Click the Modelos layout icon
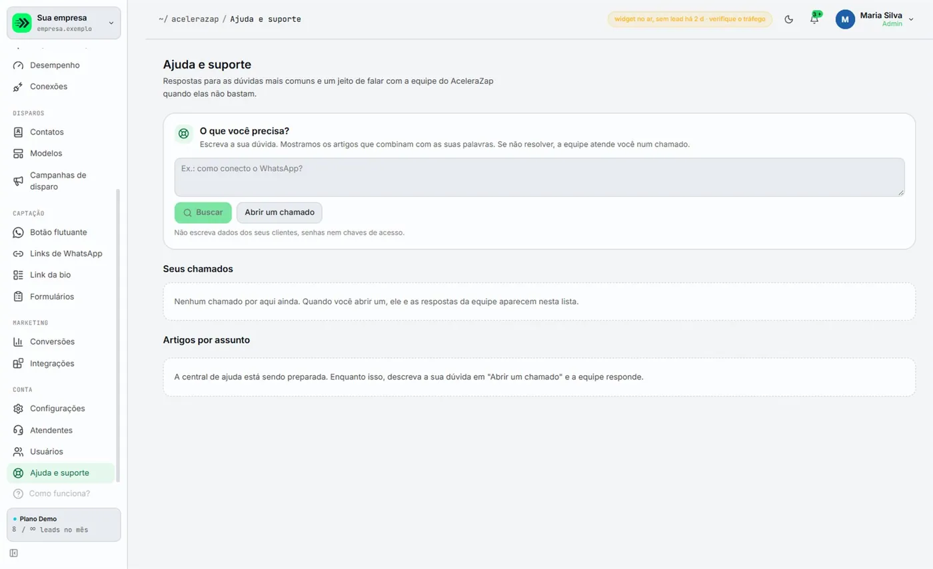The width and height of the screenshot is (933, 569). (19, 153)
